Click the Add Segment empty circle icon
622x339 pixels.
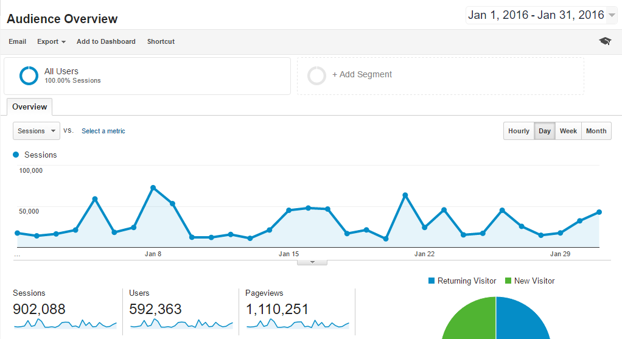tap(316, 75)
